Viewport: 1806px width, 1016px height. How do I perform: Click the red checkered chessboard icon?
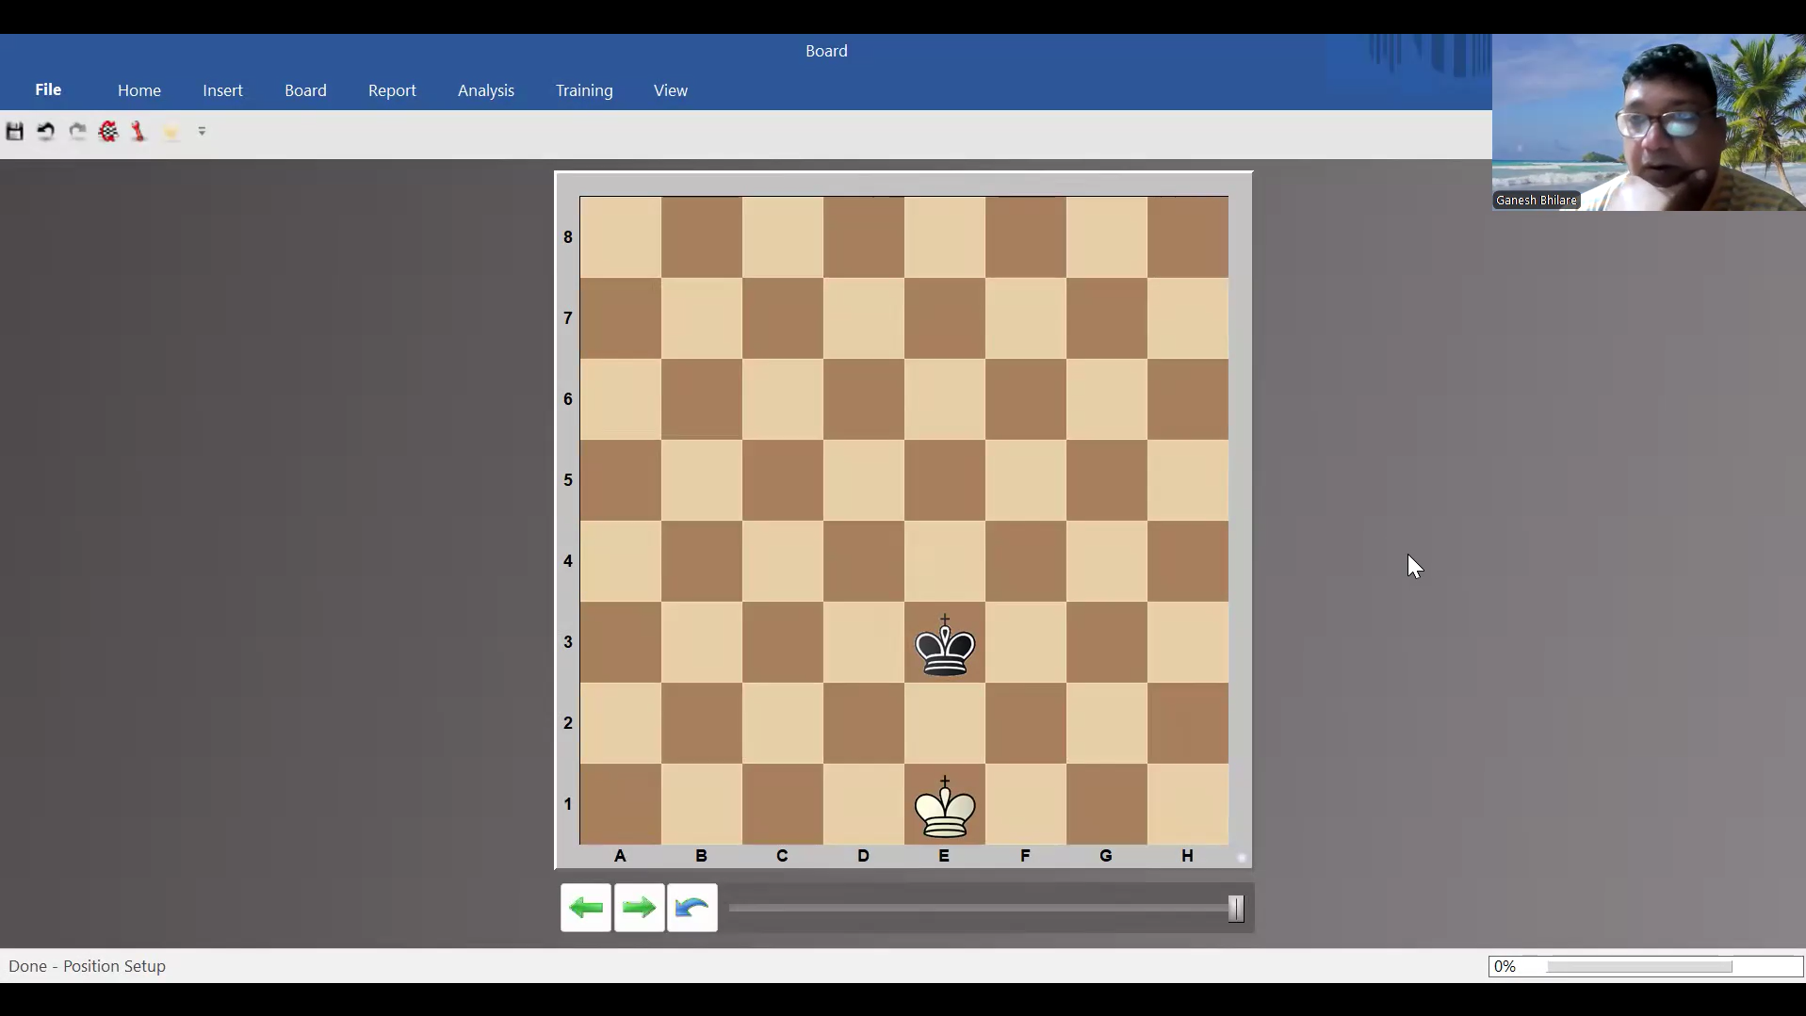coord(108,132)
